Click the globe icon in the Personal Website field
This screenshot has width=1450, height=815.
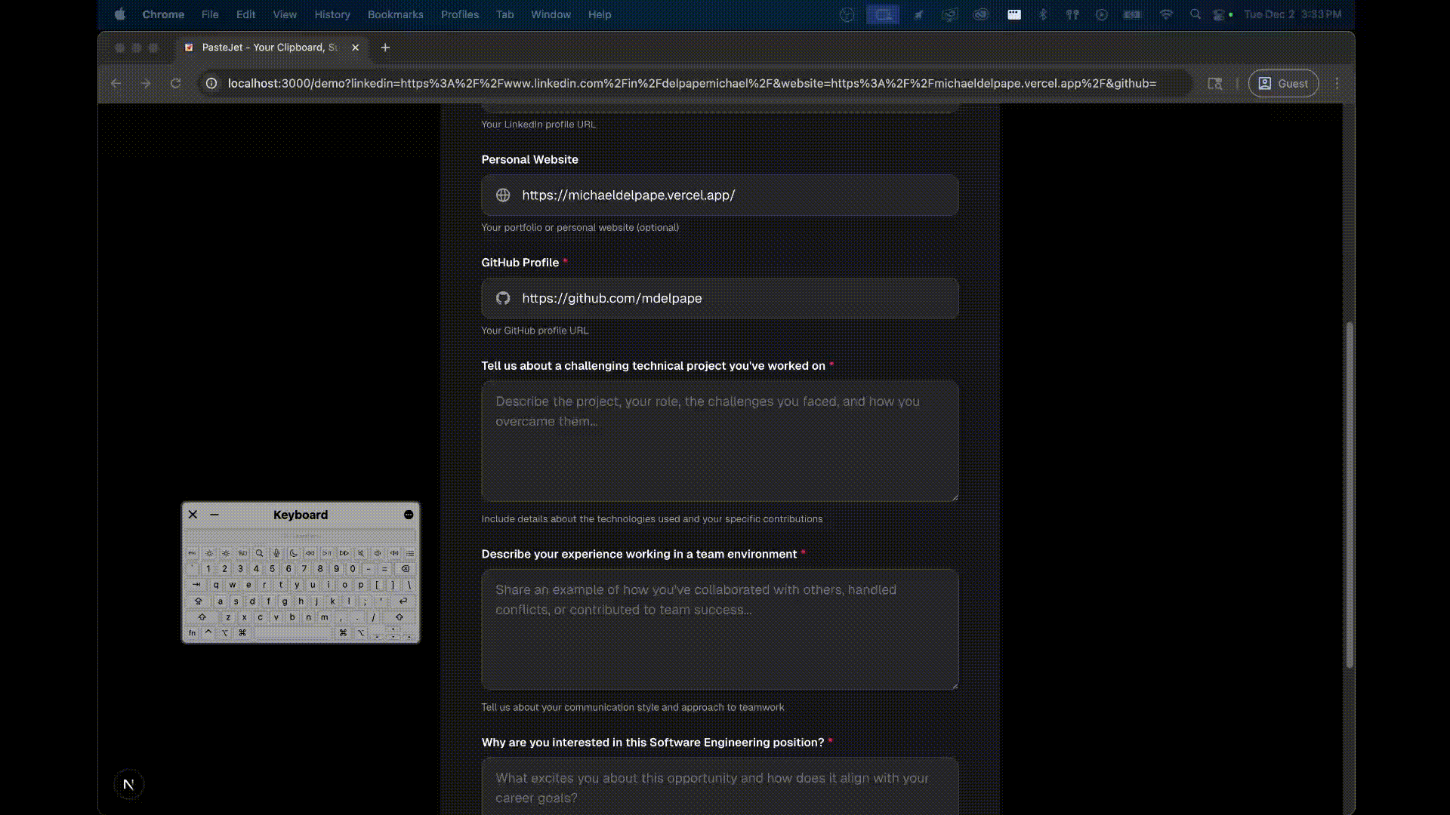tap(502, 195)
